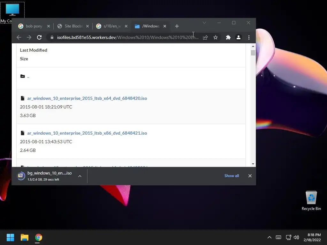Show all downloads

point(232,176)
